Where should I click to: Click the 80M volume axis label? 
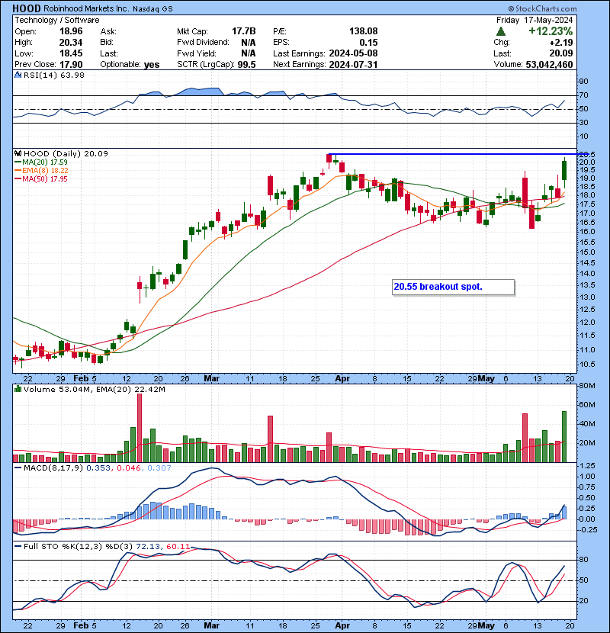point(586,386)
